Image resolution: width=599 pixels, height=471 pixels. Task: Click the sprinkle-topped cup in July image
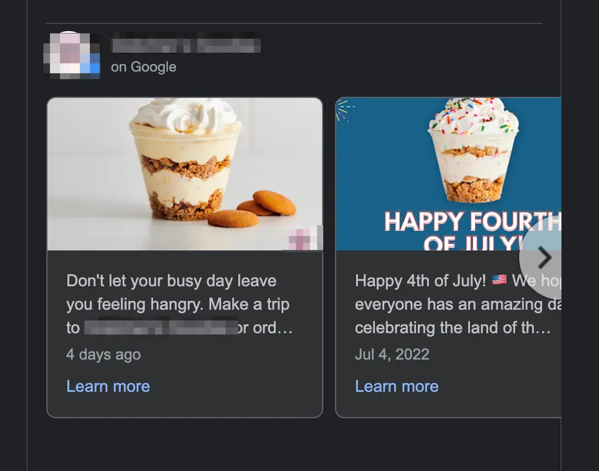tap(473, 150)
